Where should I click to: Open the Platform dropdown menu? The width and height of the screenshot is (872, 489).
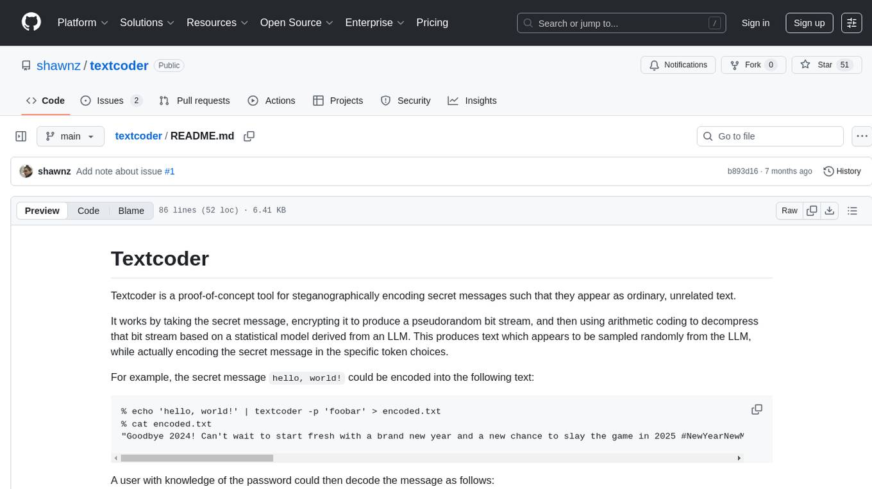(83, 22)
